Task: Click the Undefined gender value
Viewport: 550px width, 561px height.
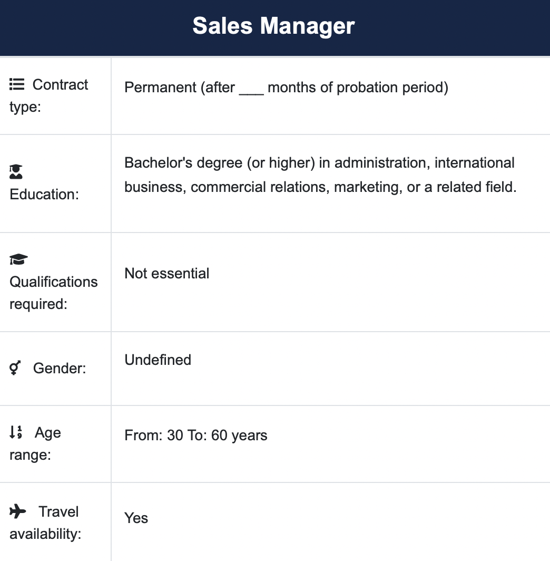Action: (158, 360)
